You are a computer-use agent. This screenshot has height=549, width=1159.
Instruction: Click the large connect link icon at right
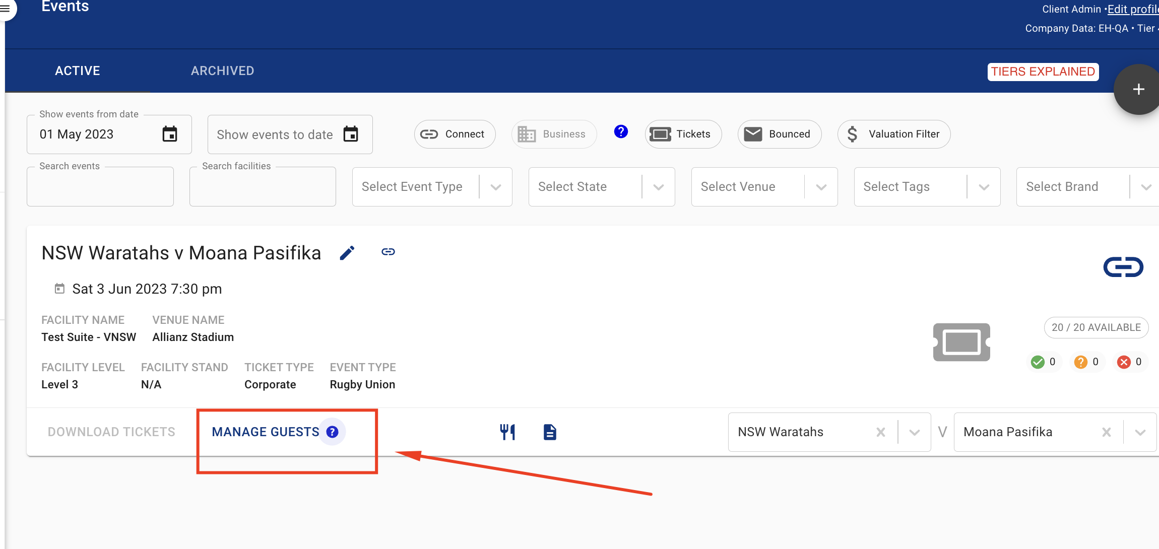(x=1123, y=267)
